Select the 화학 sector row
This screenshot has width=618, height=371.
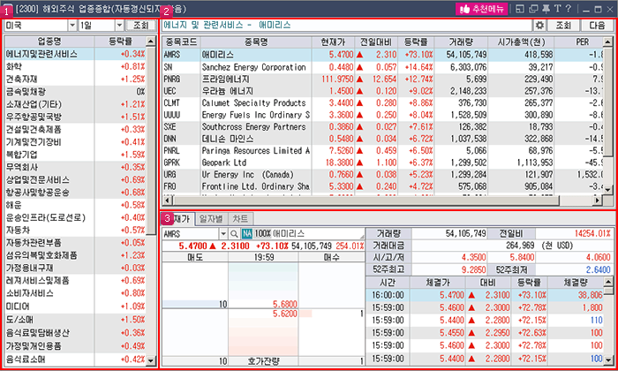coord(75,66)
